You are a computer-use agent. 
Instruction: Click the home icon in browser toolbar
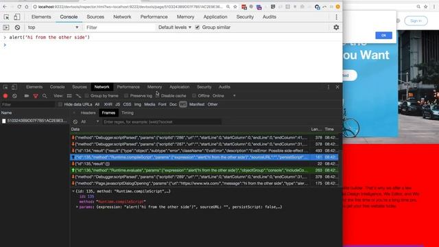27,7
